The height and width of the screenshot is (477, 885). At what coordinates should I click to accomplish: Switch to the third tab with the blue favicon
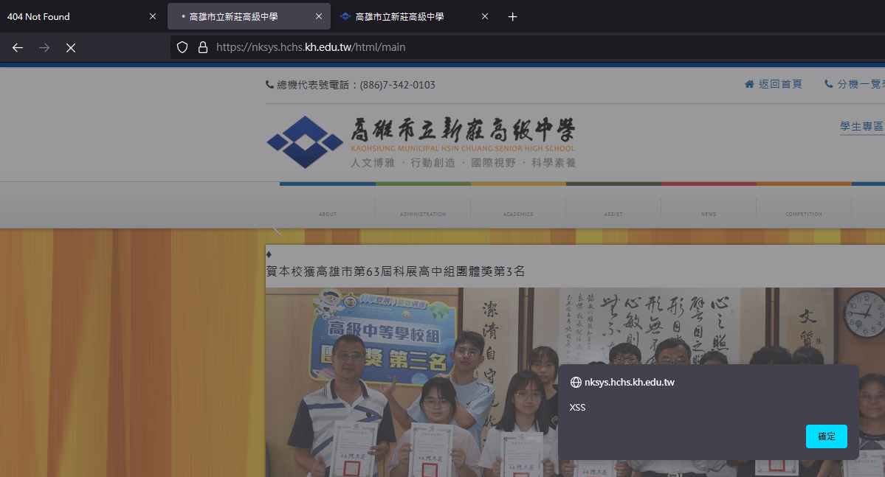pyautogui.click(x=415, y=16)
